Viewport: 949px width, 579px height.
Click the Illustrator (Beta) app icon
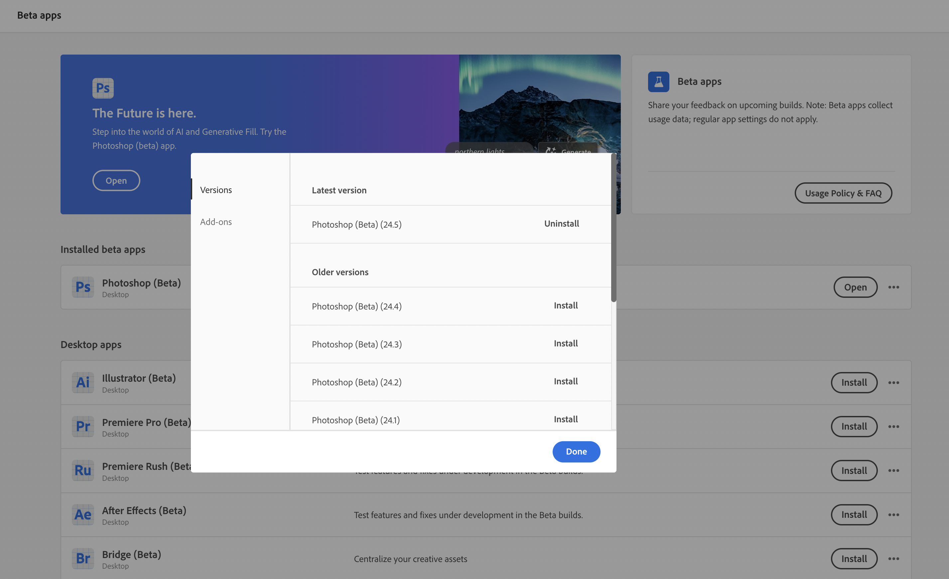pos(83,382)
